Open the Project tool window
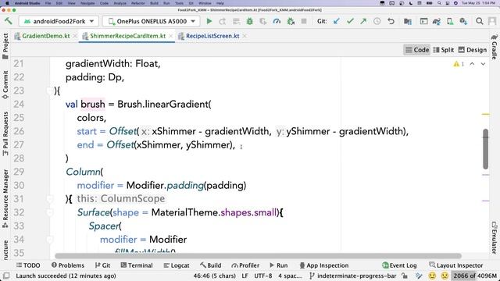This screenshot has width=500, height=281. [x=5, y=46]
